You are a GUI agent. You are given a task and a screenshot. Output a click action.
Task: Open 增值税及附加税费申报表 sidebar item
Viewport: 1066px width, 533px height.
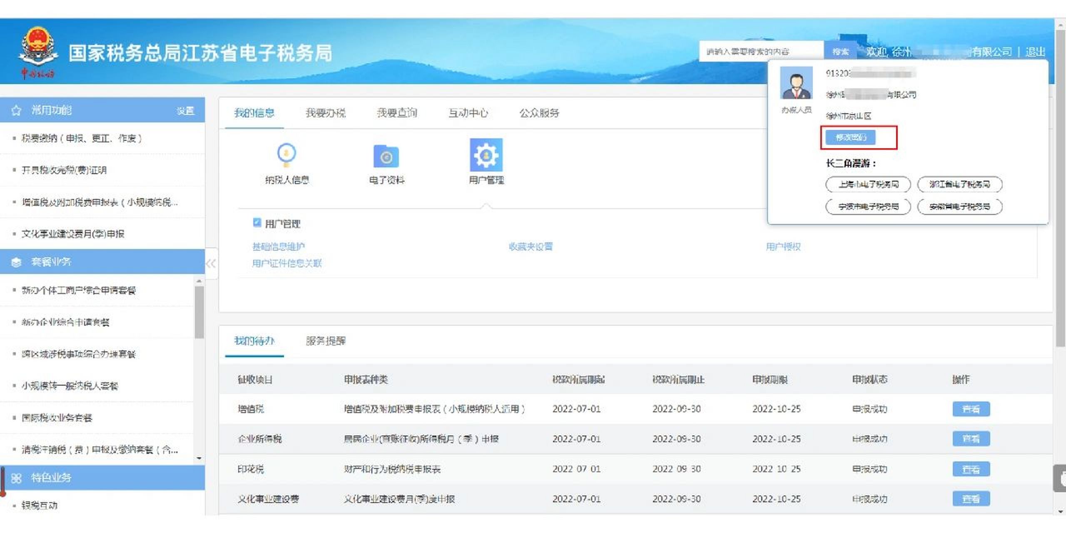click(x=100, y=202)
